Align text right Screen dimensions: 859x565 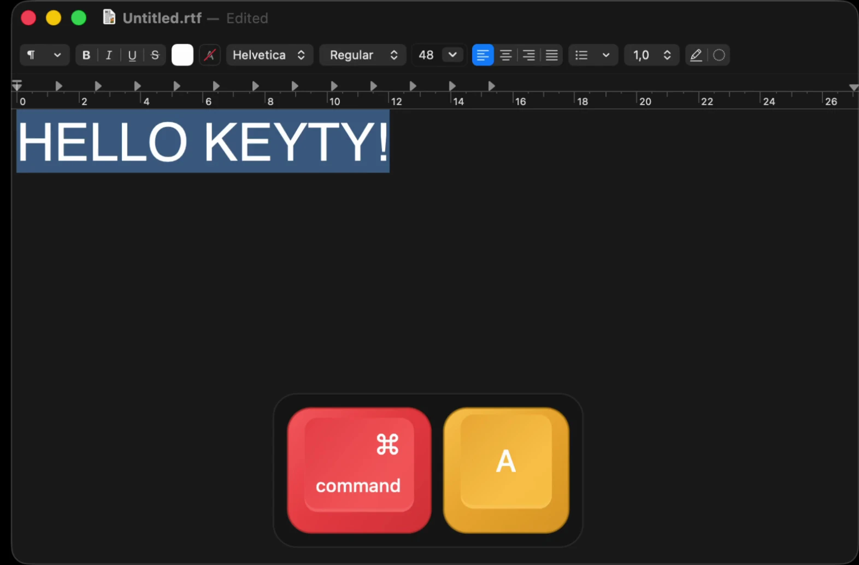point(529,55)
